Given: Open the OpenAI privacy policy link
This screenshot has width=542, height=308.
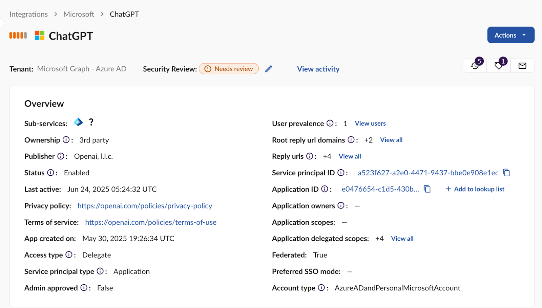Looking at the screenshot, I should [145, 206].
